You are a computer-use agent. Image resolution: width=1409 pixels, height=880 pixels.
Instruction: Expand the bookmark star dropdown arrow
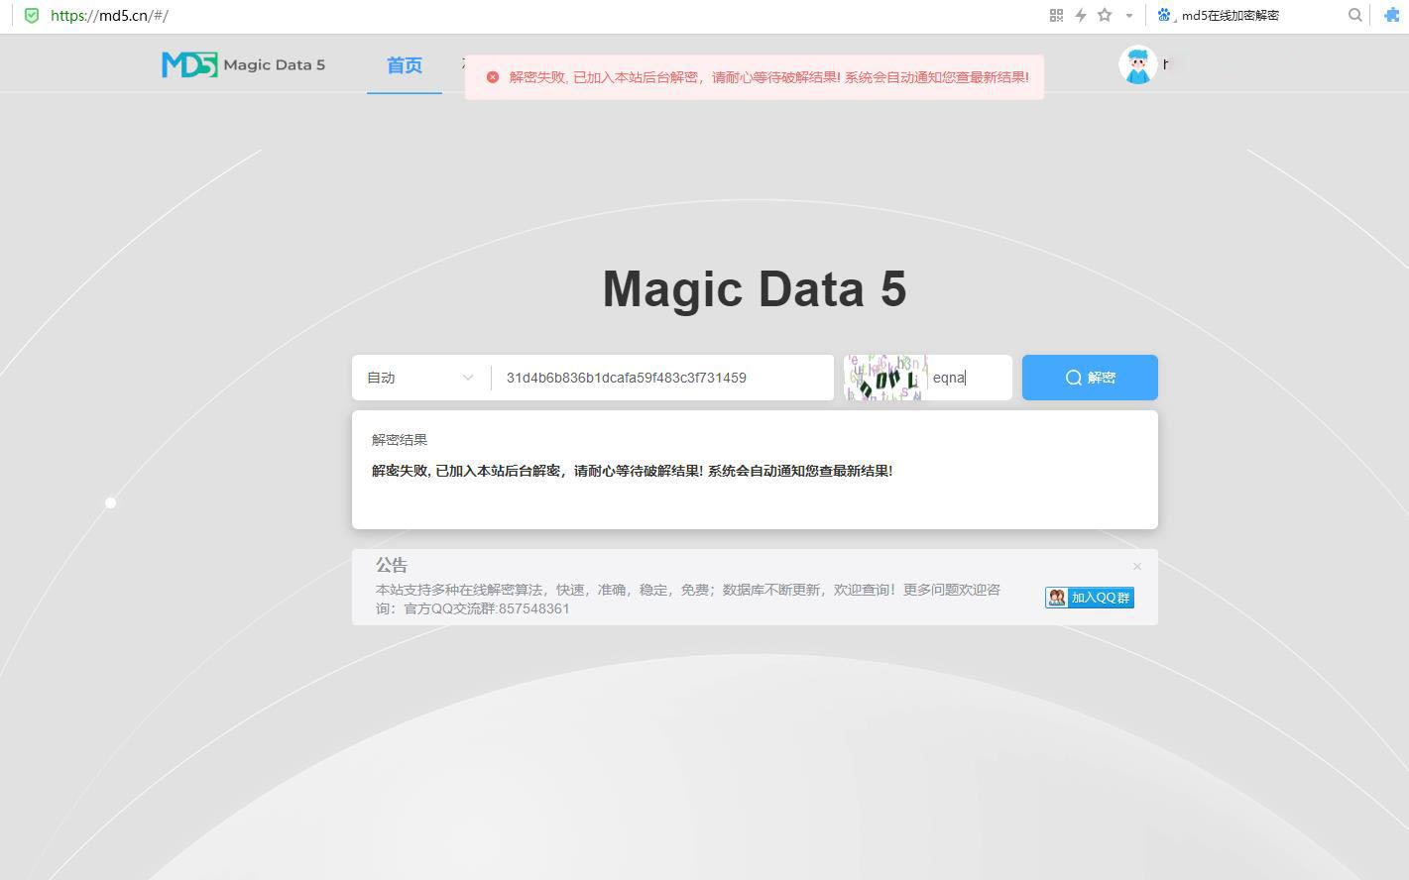point(1128,16)
